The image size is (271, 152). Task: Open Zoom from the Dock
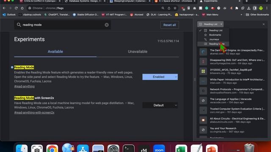[159, 148]
